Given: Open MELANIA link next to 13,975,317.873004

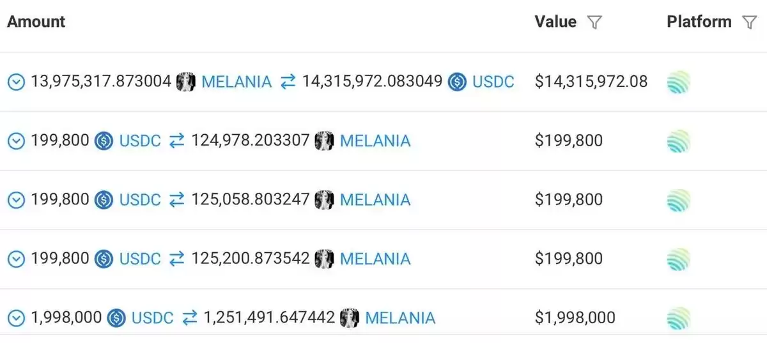Looking at the screenshot, I should [236, 82].
